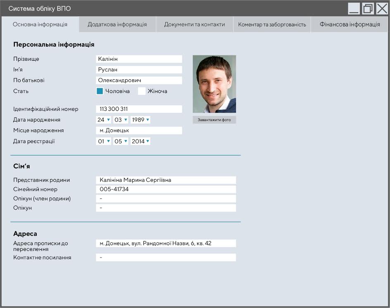Screen dimensions: 390x308
Task: Focus the Ідентифікаційний номер input field
Action: [x=139, y=109]
